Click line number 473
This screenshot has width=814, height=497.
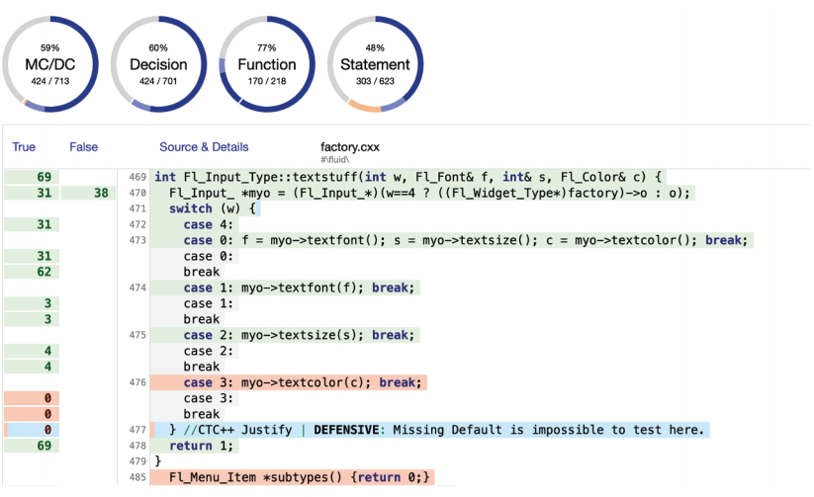pyautogui.click(x=136, y=240)
